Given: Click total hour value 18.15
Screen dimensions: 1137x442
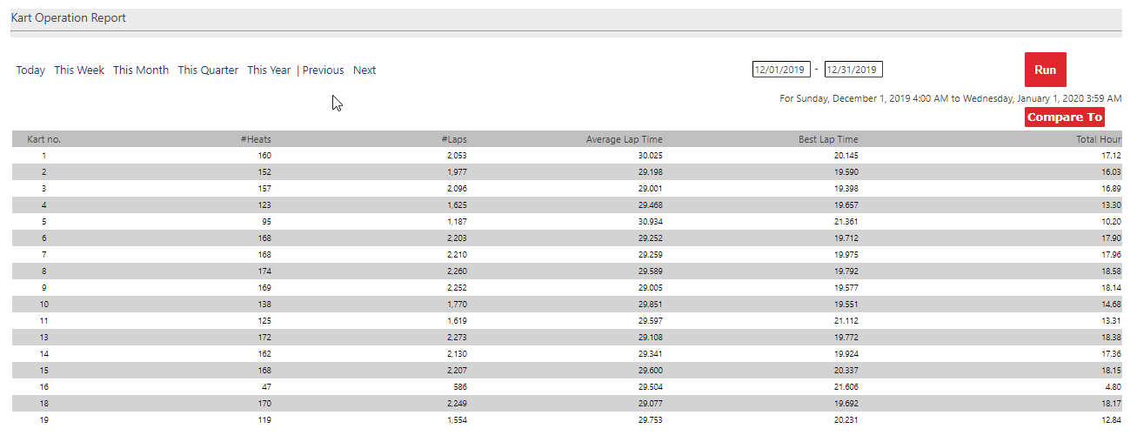Looking at the screenshot, I should point(1111,371).
